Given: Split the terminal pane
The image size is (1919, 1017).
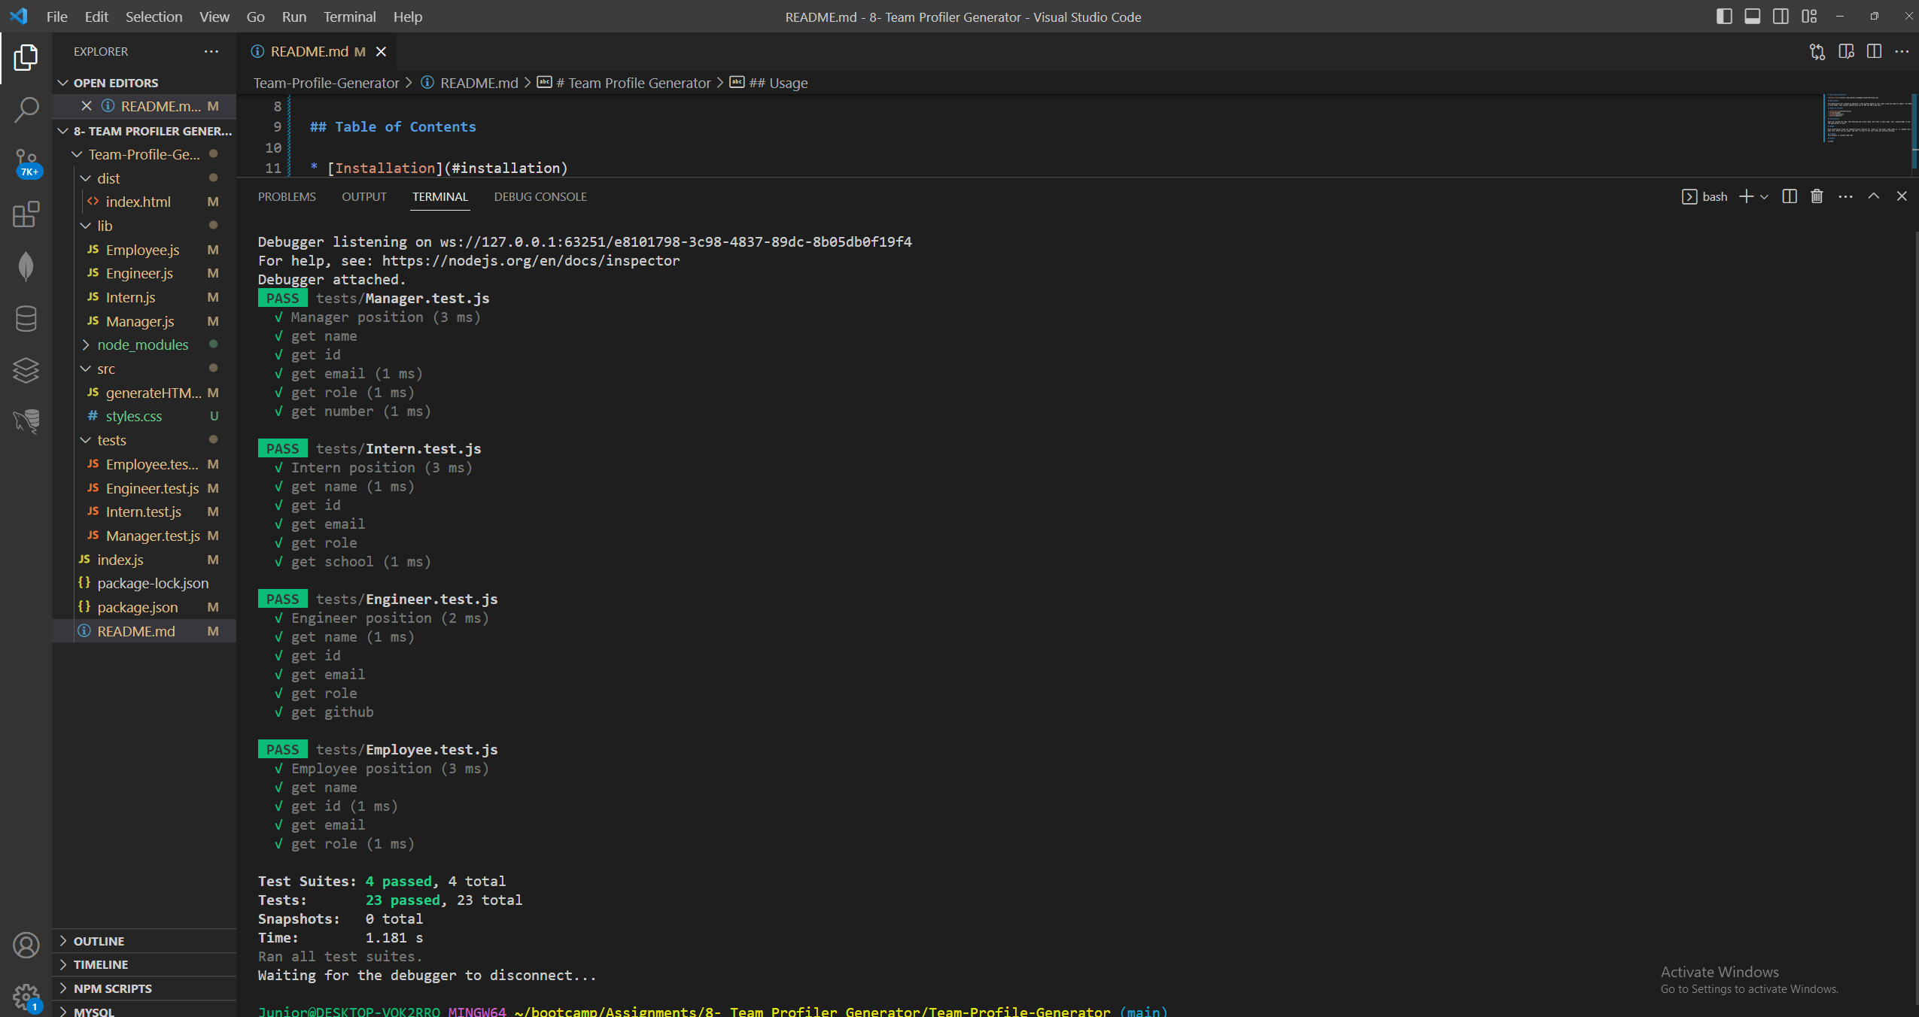Looking at the screenshot, I should 1790,196.
